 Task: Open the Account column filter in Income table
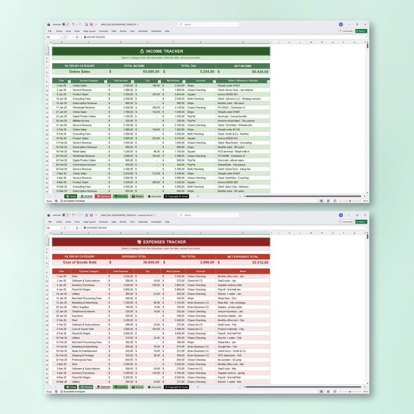(214, 81)
